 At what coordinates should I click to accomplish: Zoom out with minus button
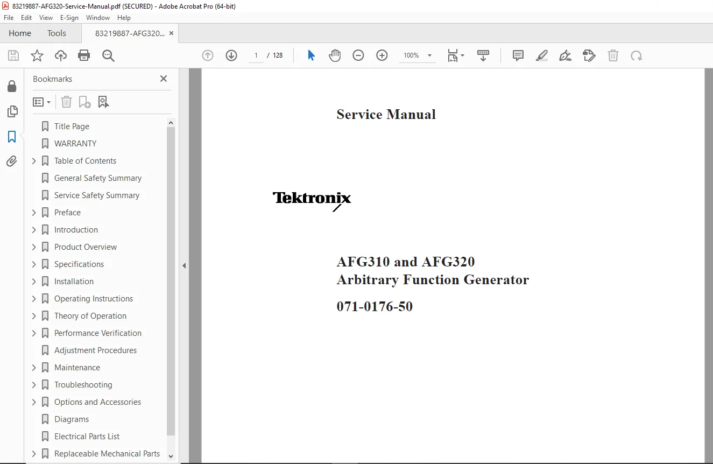point(358,55)
